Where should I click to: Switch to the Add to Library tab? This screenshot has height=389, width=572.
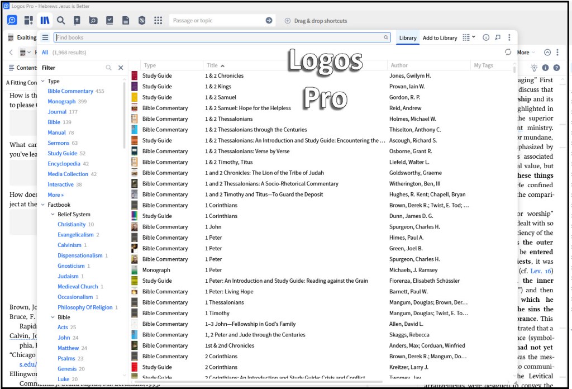coord(440,38)
